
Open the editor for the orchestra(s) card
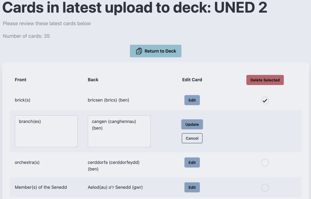tap(192, 162)
